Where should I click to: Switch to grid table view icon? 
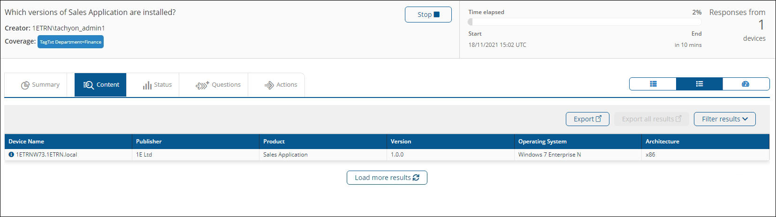pyautogui.click(x=653, y=84)
